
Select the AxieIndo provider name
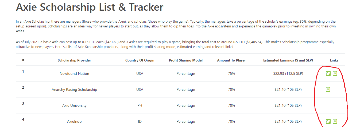74,121
